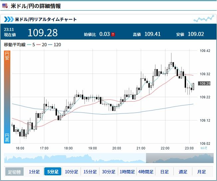Click the 109.32 axis label
Image resolution: width=217 pixels, height=181 pixels.
click(205, 74)
